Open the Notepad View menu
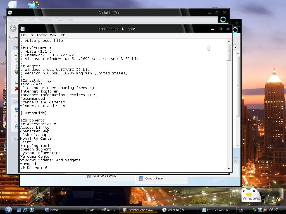The width and height of the screenshot is (286, 214). click(53, 35)
